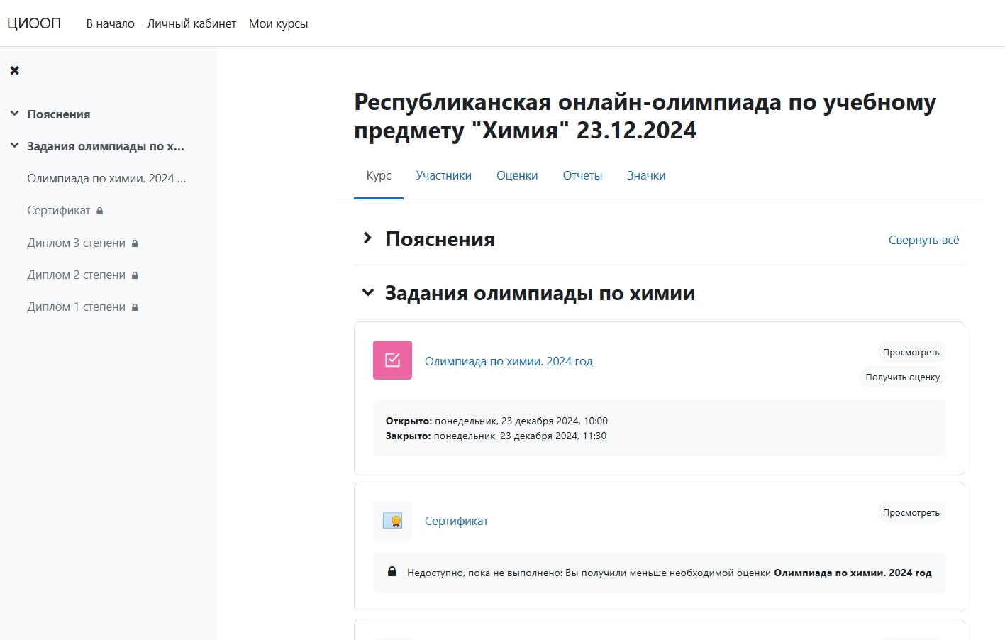Go to the Отчеты tab

(582, 175)
